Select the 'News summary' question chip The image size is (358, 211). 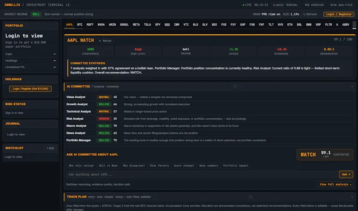(x=209, y=165)
